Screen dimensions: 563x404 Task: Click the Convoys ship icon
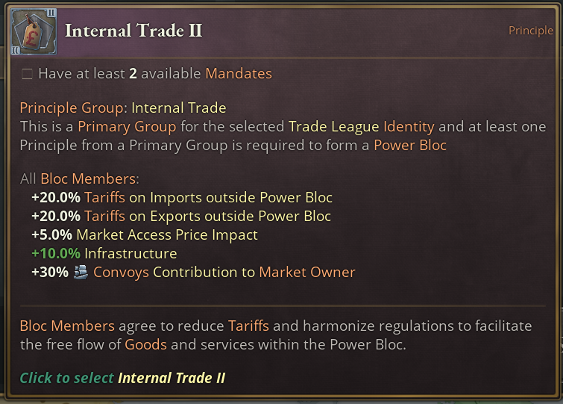point(82,273)
